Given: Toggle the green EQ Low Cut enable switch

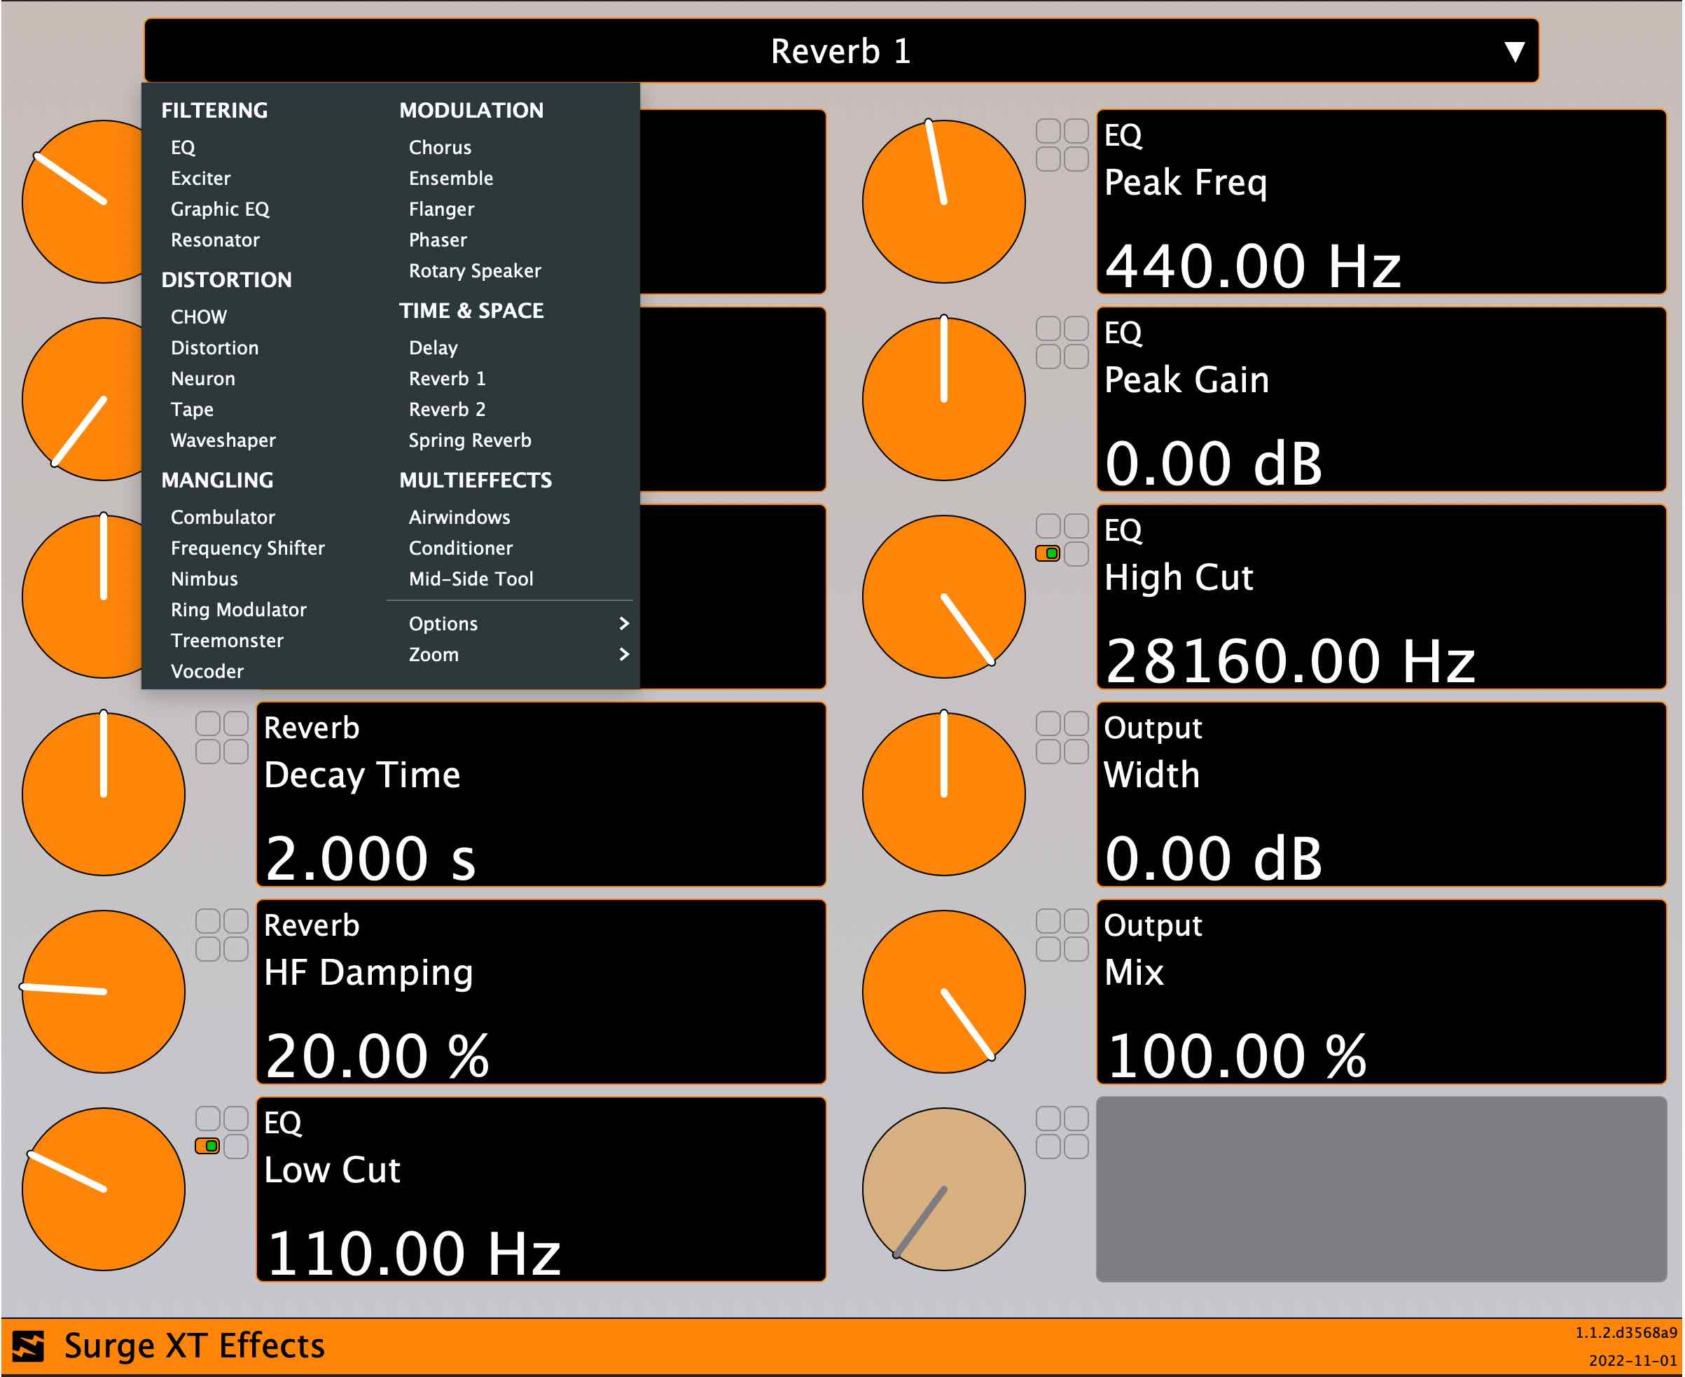Looking at the screenshot, I should pyautogui.click(x=207, y=1145).
